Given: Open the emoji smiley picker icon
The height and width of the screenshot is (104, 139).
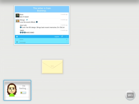Looking at the screenshot, I should point(17,42).
